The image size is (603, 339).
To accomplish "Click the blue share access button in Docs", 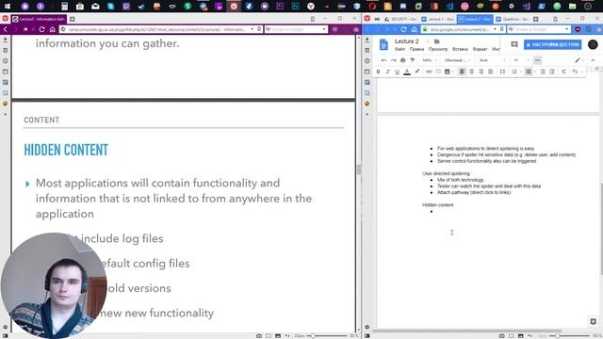I will click(553, 44).
